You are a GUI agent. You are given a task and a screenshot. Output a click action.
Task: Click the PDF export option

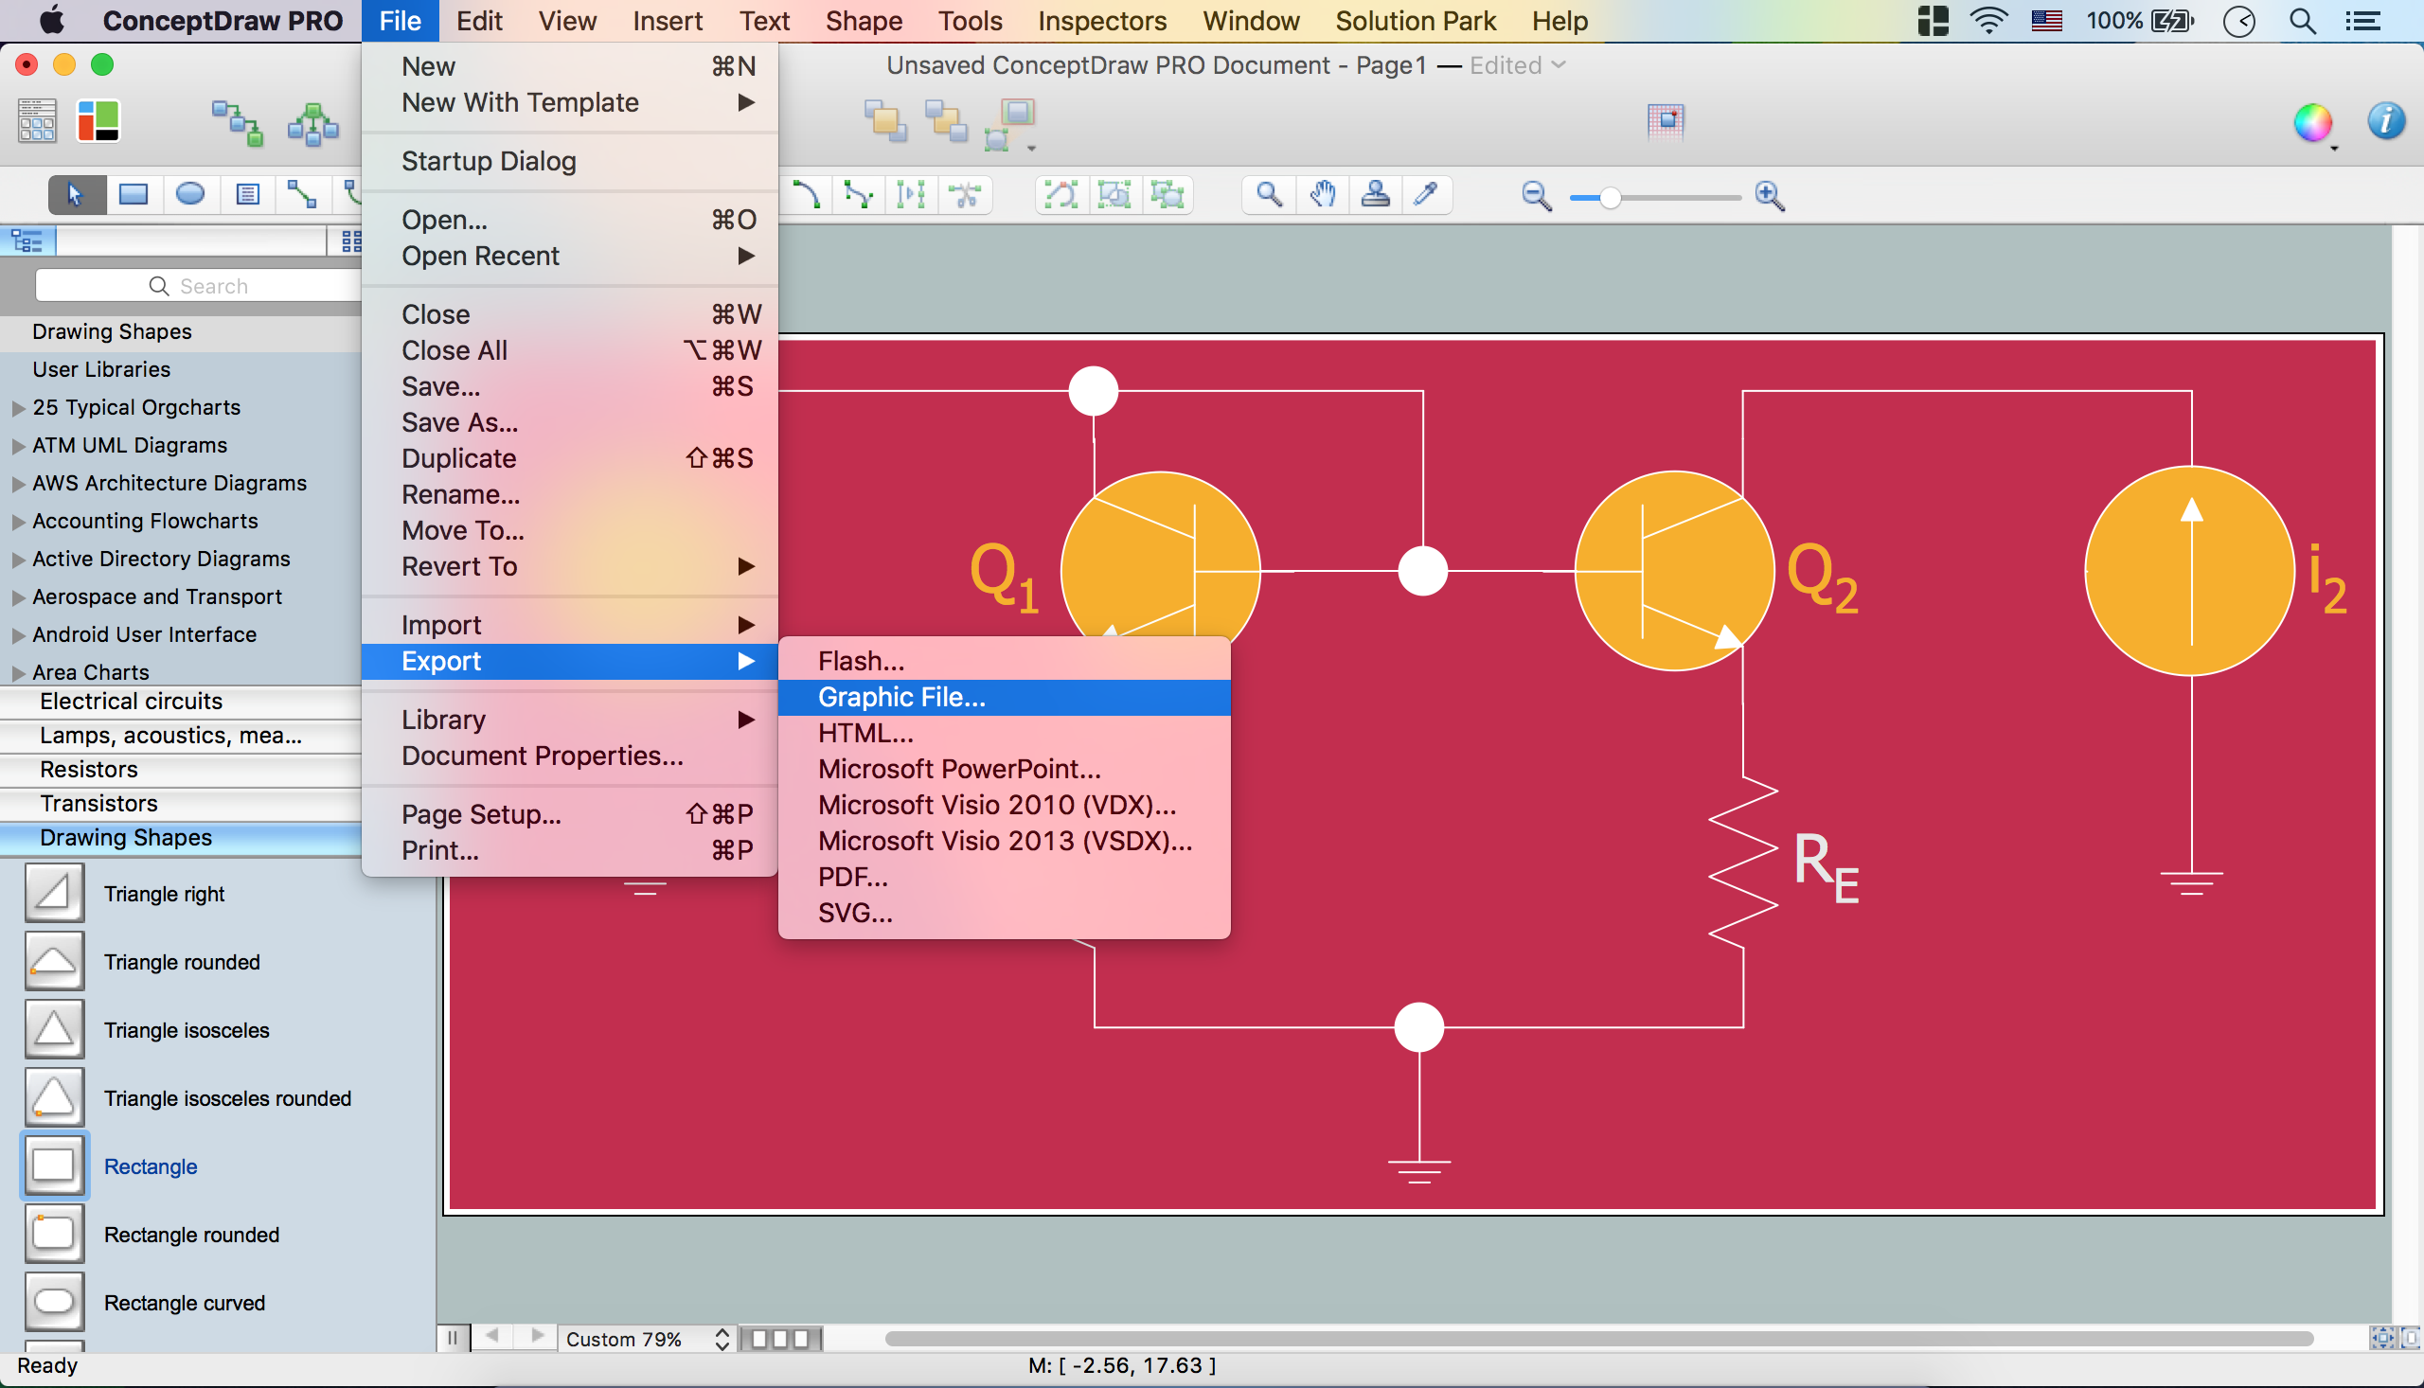tap(850, 877)
